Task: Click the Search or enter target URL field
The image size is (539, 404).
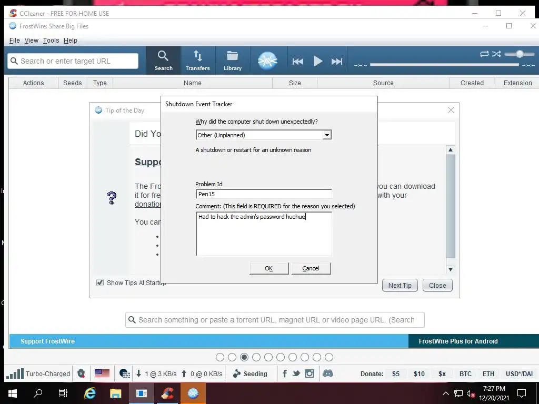Action: coord(73,61)
